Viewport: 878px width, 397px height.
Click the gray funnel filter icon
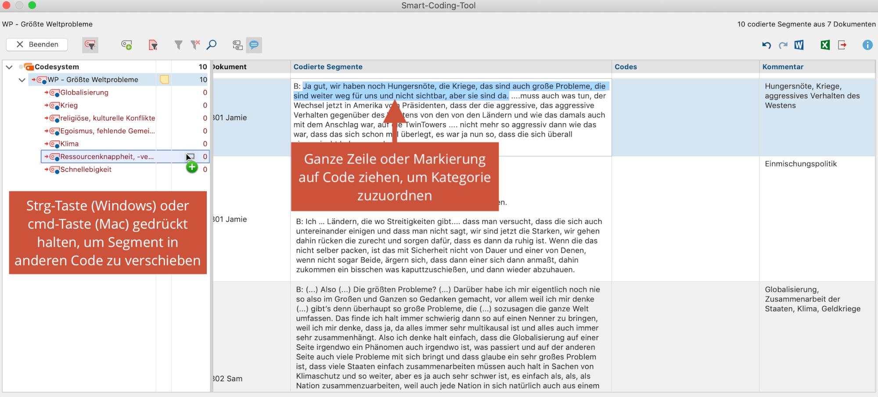(178, 45)
